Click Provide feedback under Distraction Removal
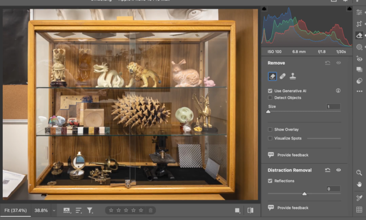366x220 pixels. [292, 208]
